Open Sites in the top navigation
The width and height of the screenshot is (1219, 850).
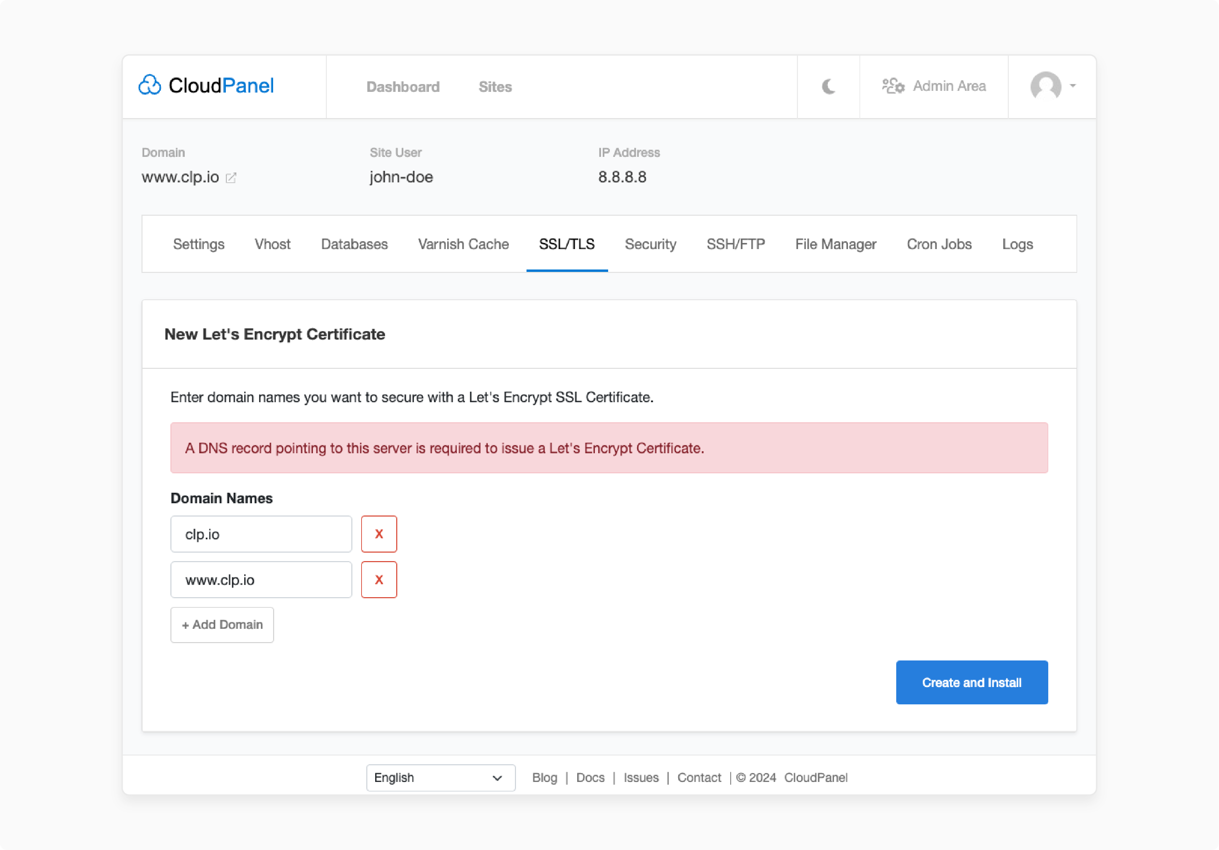[x=495, y=87]
